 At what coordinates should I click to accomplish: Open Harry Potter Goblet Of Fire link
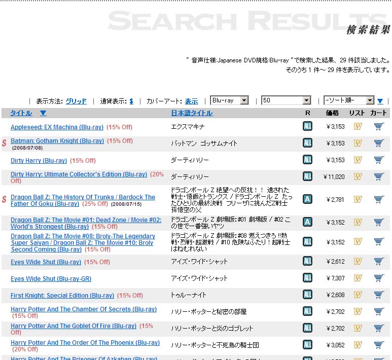coord(74,326)
